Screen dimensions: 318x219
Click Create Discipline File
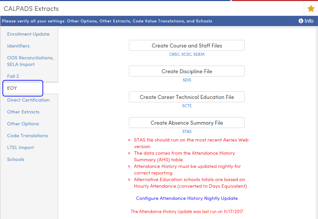pos(186,71)
